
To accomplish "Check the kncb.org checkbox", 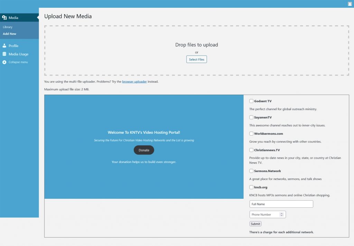I will coord(251,187).
